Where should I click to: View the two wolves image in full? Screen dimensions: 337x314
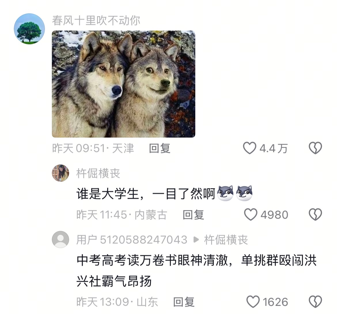point(124,84)
